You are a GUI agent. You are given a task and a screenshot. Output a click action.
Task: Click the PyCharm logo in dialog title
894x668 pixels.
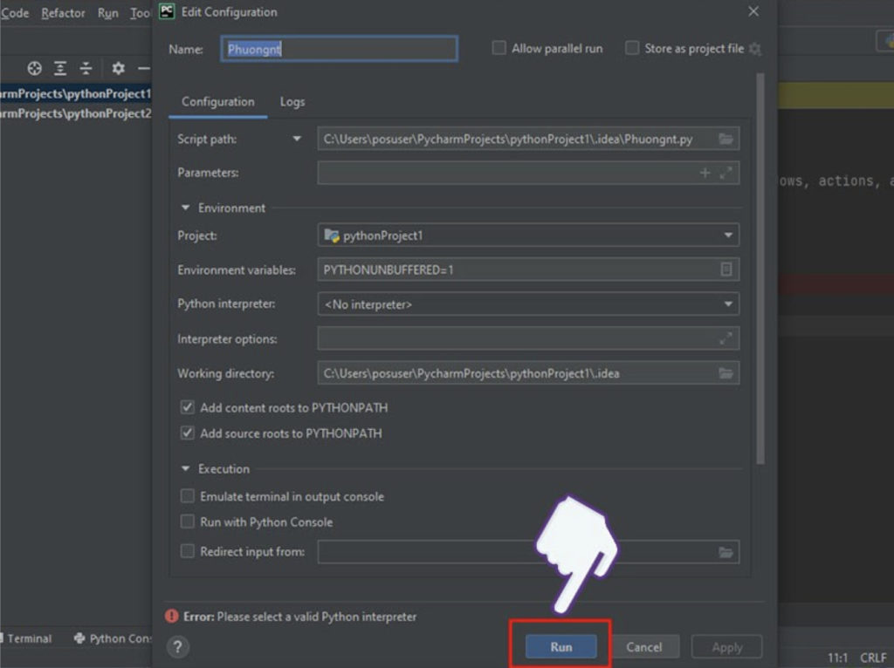pyautogui.click(x=167, y=11)
